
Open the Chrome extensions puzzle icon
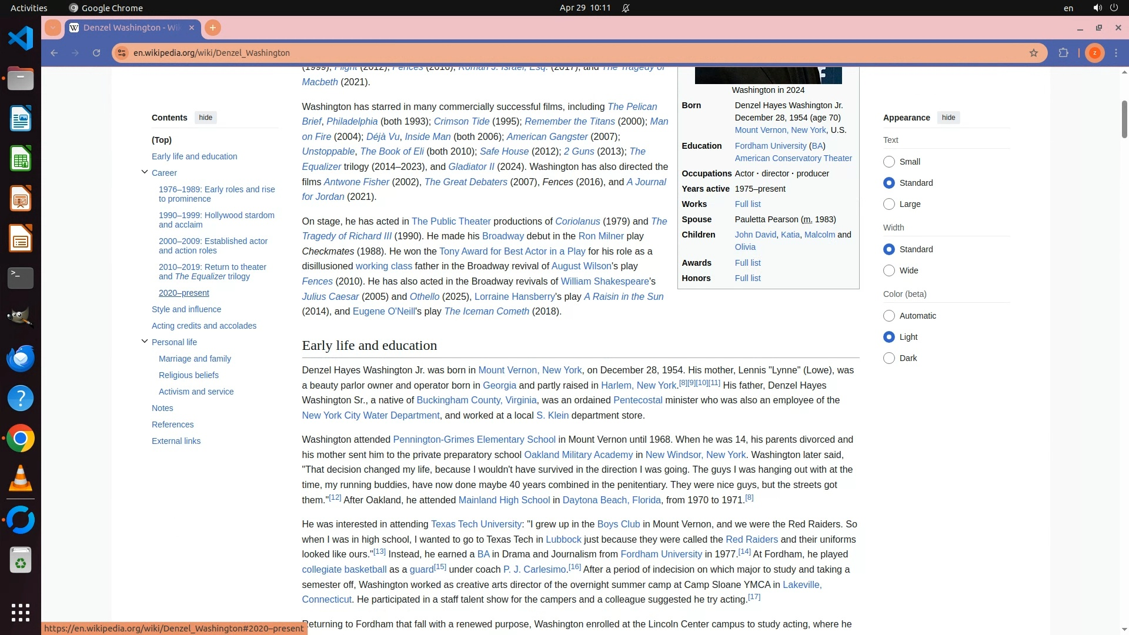(1063, 53)
